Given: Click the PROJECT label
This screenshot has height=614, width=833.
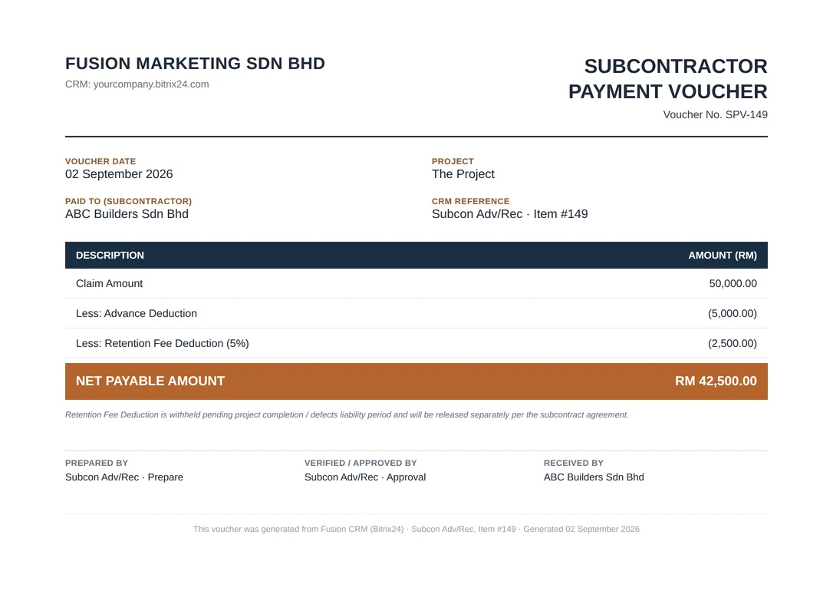Looking at the screenshot, I should coord(453,161).
